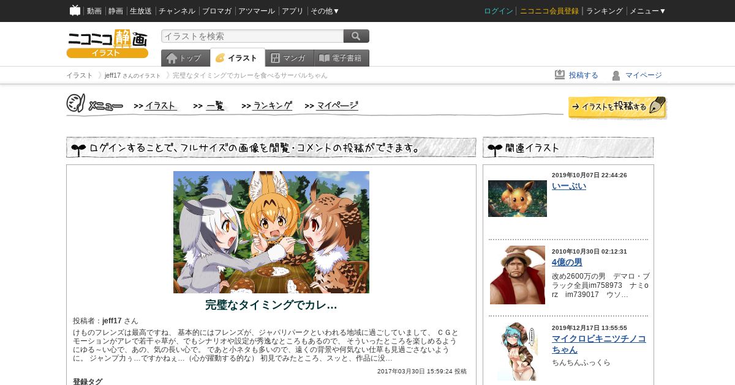Open 生放送 in top navigation
735x385 pixels.
pos(141,11)
